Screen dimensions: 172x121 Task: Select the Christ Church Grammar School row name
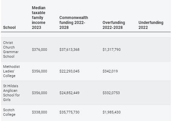11,50
